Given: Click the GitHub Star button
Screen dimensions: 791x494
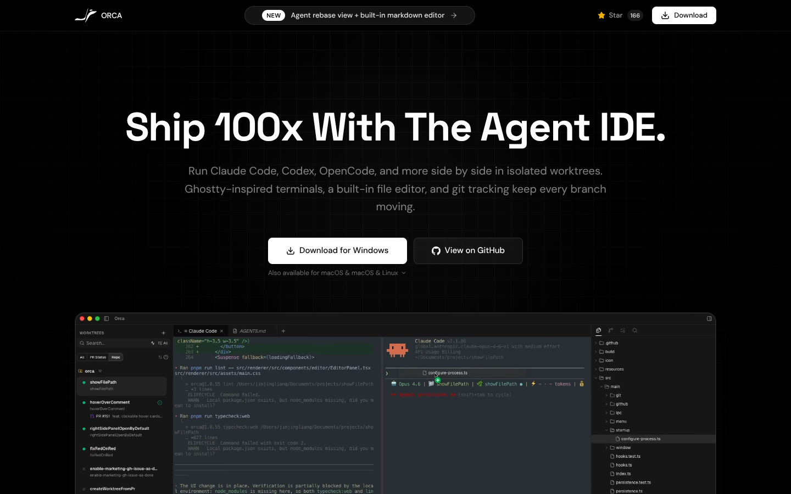Looking at the screenshot, I should (x=620, y=15).
